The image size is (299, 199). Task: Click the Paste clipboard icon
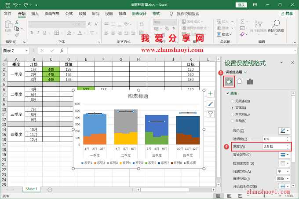tap(8, 24)
